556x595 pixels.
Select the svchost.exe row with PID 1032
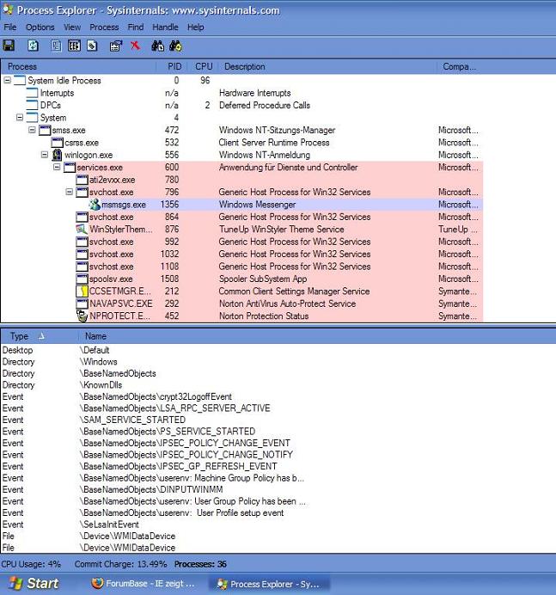click(x=241, y=254)
